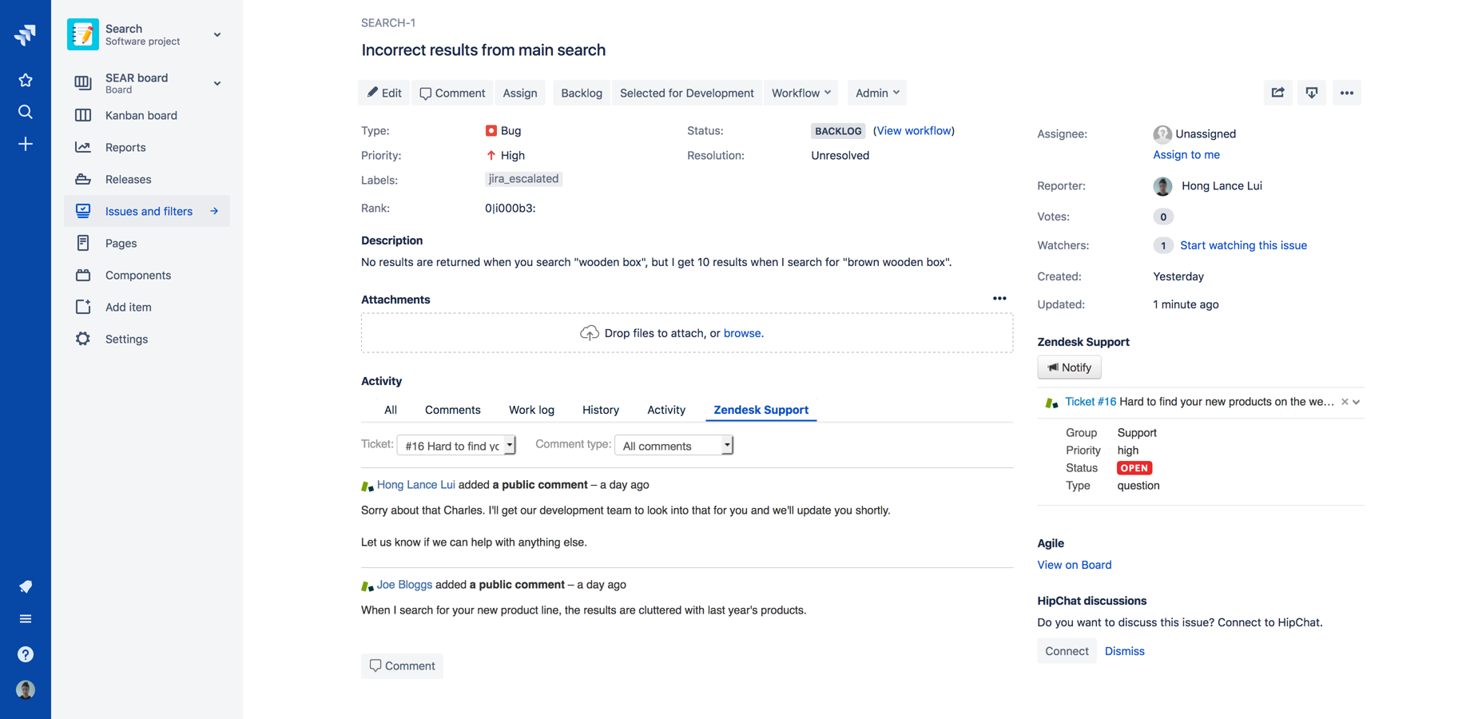Open starred items from the sidebar star icon

pyautogui.click(x=26, y=80)
